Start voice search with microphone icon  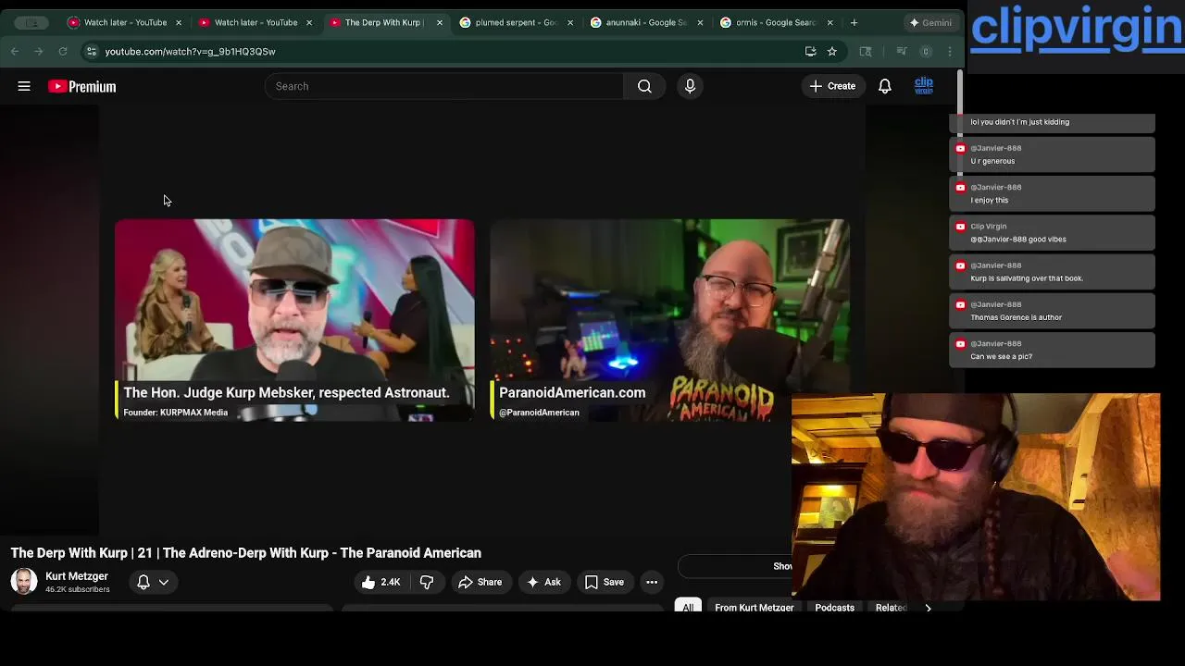(690, 86)
